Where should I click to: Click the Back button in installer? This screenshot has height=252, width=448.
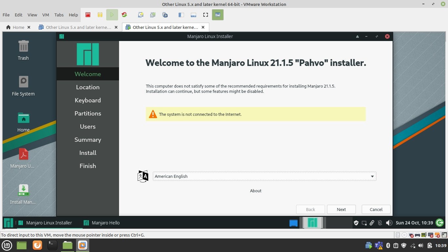point(311,209)
